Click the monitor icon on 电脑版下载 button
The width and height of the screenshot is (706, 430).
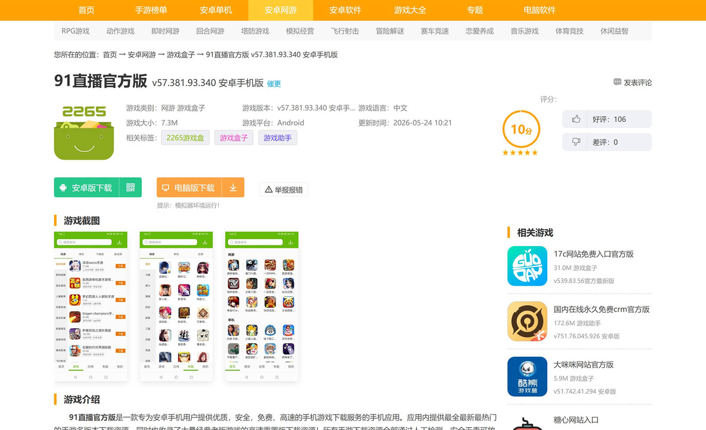(x=165, y=188)
